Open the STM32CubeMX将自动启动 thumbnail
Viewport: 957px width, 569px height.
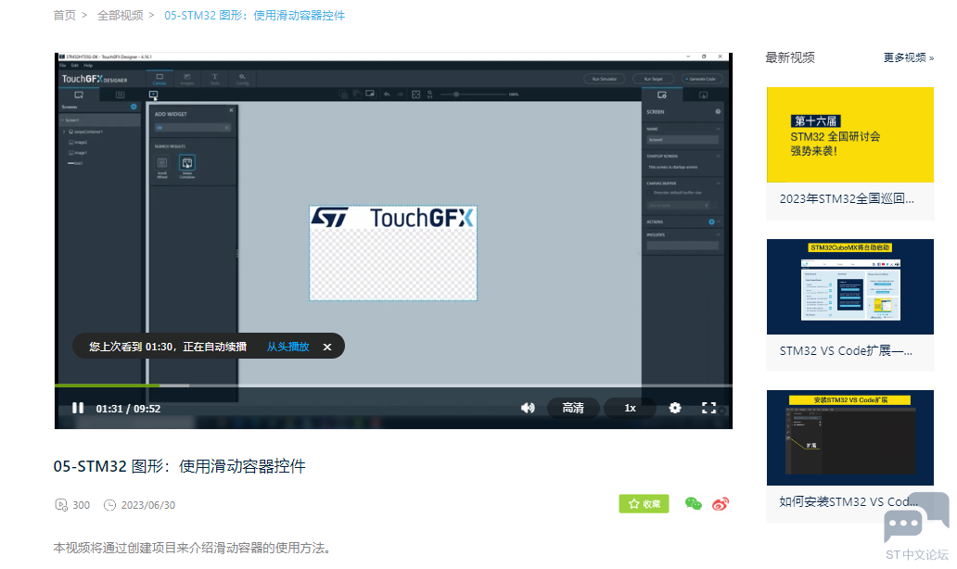(850, 286)
